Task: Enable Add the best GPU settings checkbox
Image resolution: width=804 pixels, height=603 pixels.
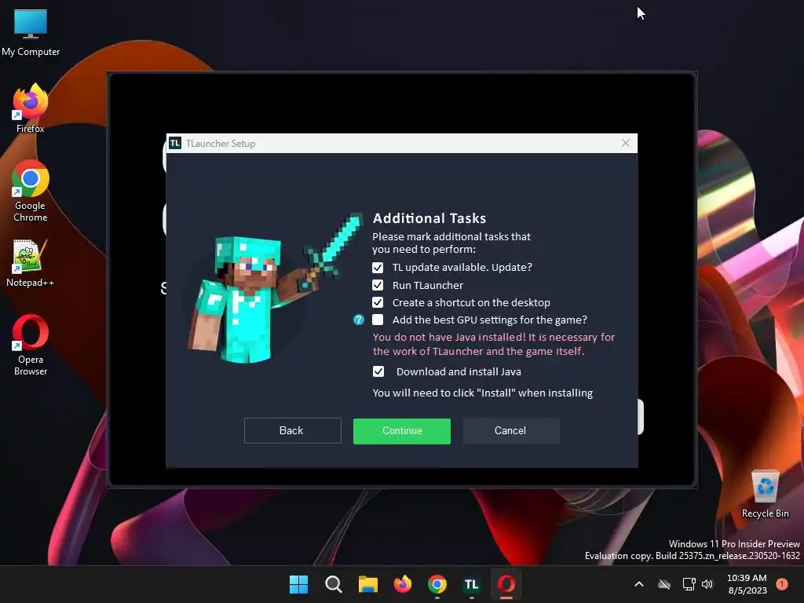Action: point(378,320)
